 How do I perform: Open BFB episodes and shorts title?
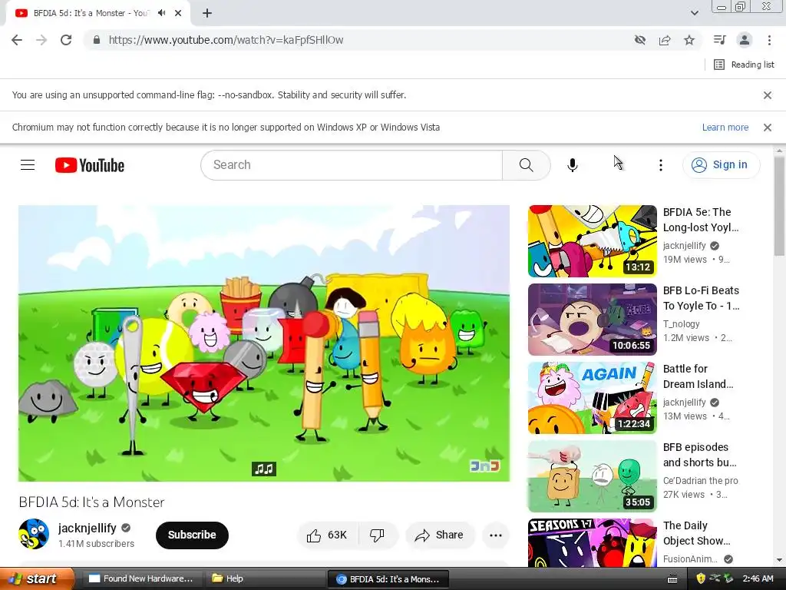pyautogui.click(x=699, y=455)
